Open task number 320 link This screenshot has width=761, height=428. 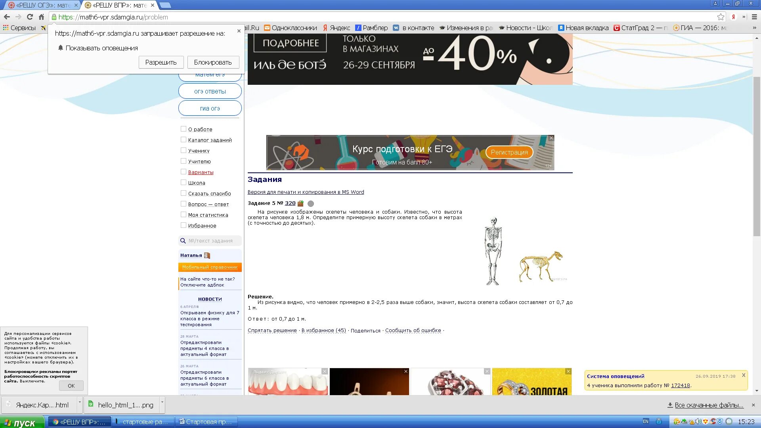coord(290,203)
